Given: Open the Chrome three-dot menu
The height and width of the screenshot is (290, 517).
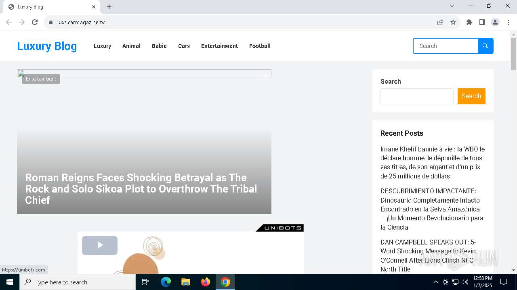Looking at the screenshot, I should [508, 22].
